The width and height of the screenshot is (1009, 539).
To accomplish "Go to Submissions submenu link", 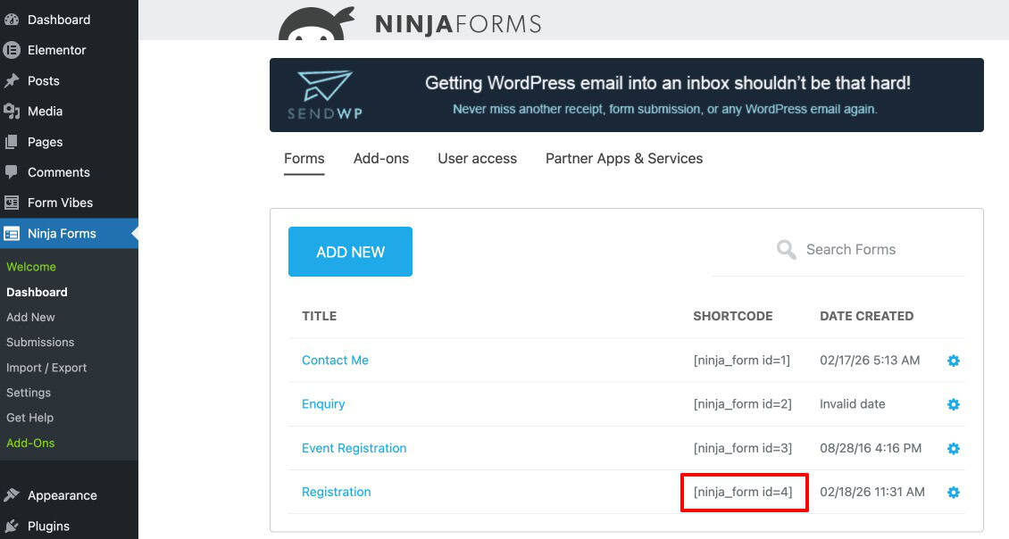I will (x=40, y=342).
